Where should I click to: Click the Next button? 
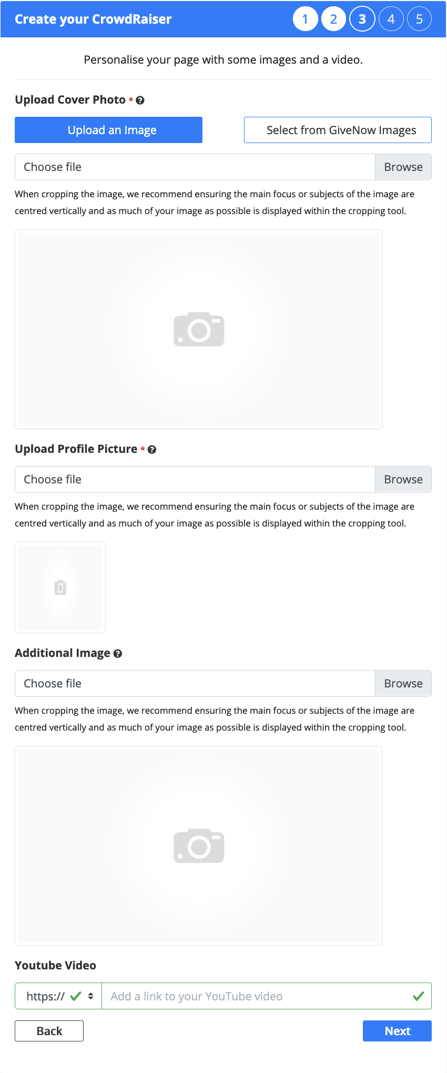pos(397,1031)
